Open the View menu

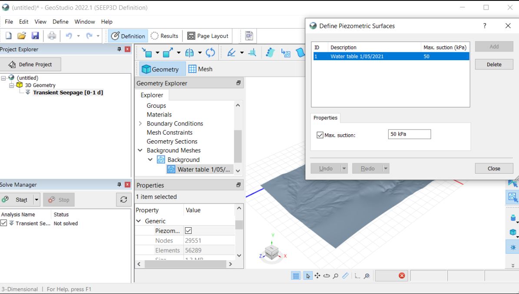(40, 22)
